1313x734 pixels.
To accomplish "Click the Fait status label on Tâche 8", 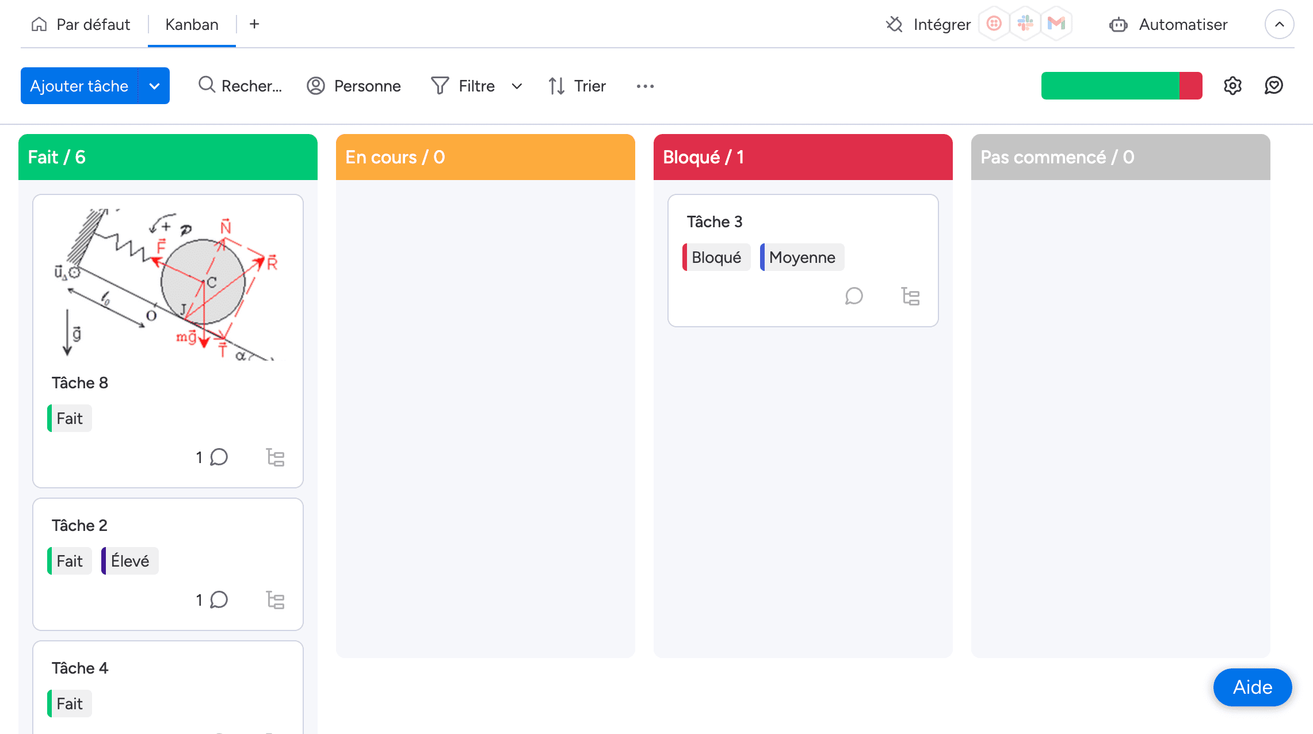I will point(70,418).
